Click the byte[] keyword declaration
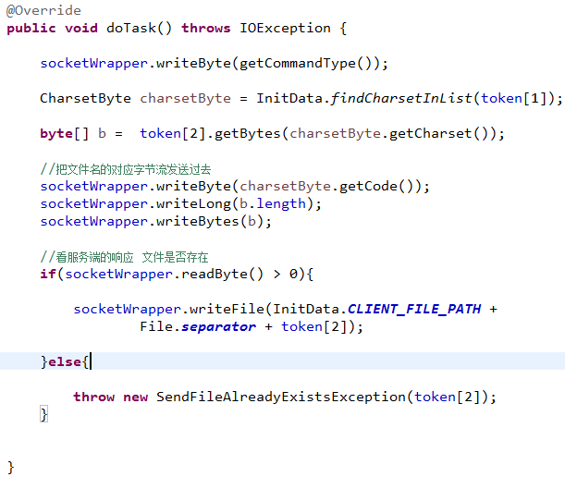Screen dimensions: 565x477 point(64,134)
